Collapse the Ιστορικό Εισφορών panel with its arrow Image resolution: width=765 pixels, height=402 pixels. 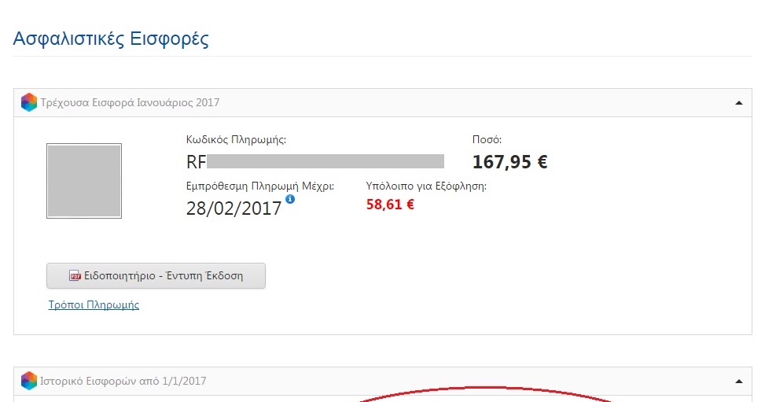[x=738, y=381]
